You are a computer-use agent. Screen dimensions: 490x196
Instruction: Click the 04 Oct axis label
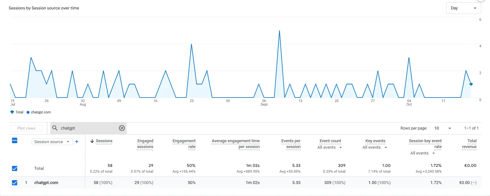409,103
